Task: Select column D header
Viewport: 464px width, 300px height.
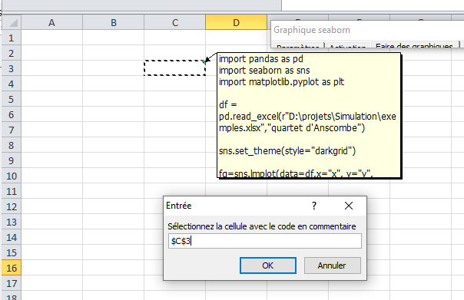Action: [x=236, y=22]
